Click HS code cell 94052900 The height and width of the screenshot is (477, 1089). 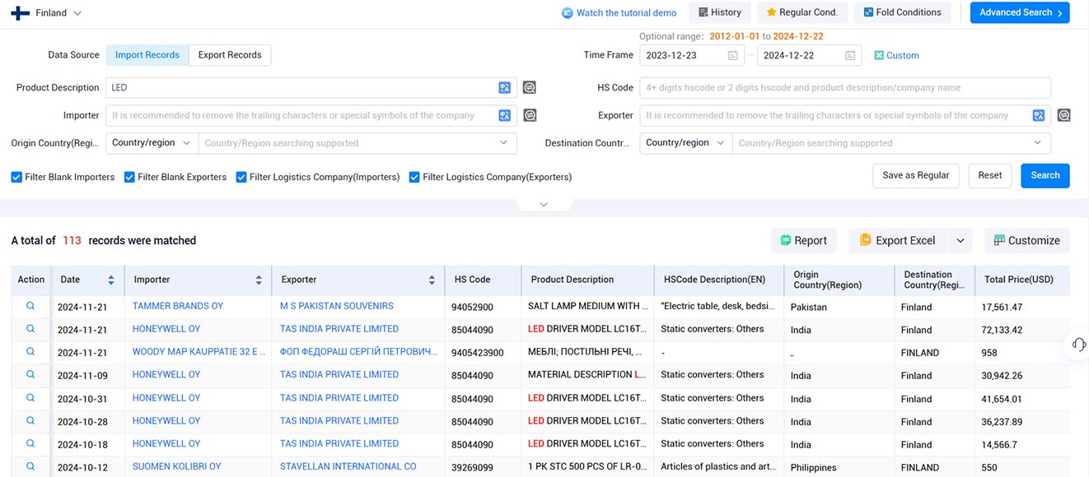click(472, 307)
